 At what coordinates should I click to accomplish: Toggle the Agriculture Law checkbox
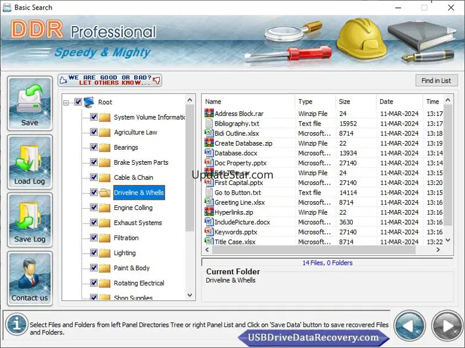pos(94,132)
